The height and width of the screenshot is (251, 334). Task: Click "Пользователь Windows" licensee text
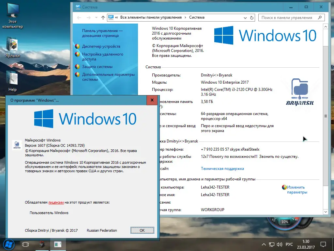pyautogui.click(x=49, y=213)
